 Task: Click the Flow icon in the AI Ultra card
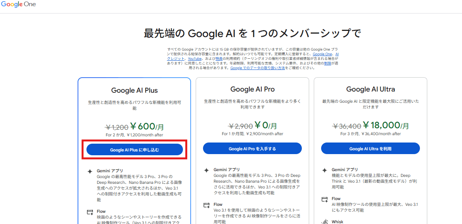(325, 199)
